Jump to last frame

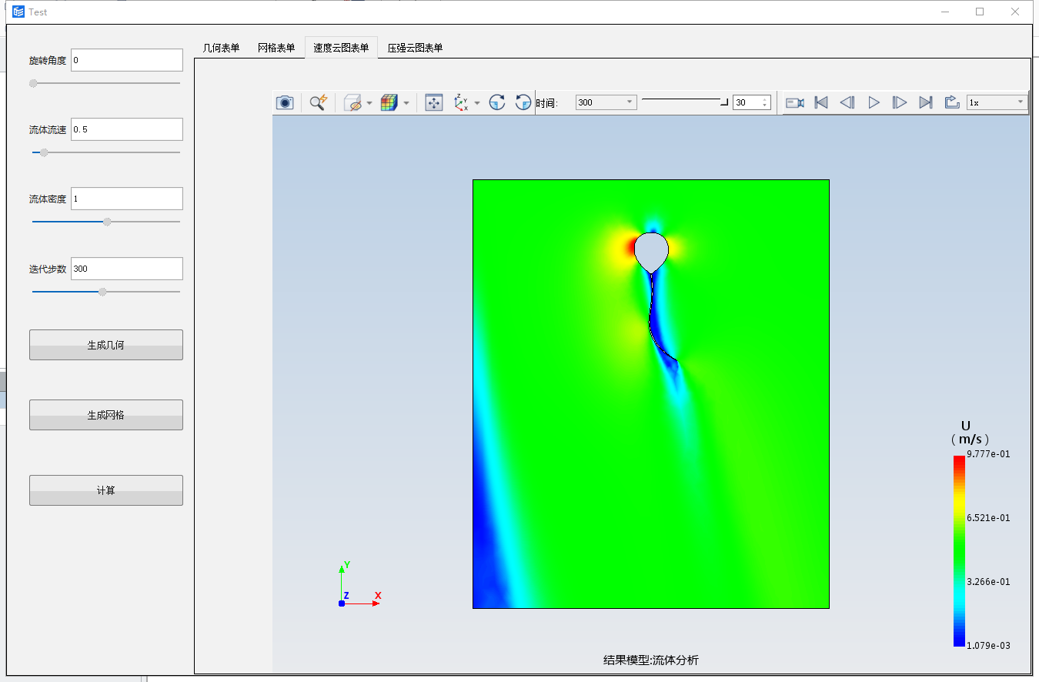(x=926, y=102)
